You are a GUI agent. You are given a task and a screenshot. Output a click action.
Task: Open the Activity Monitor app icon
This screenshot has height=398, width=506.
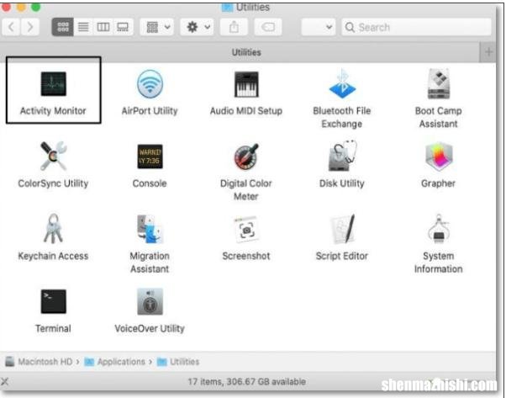pos(53,84)
